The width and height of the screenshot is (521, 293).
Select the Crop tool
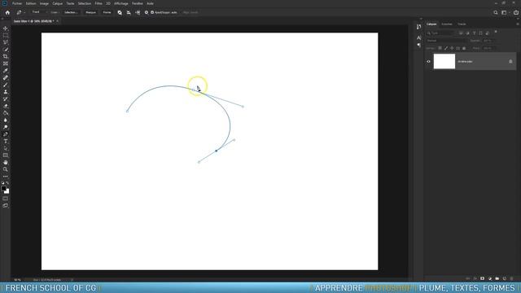pos(6,56)
